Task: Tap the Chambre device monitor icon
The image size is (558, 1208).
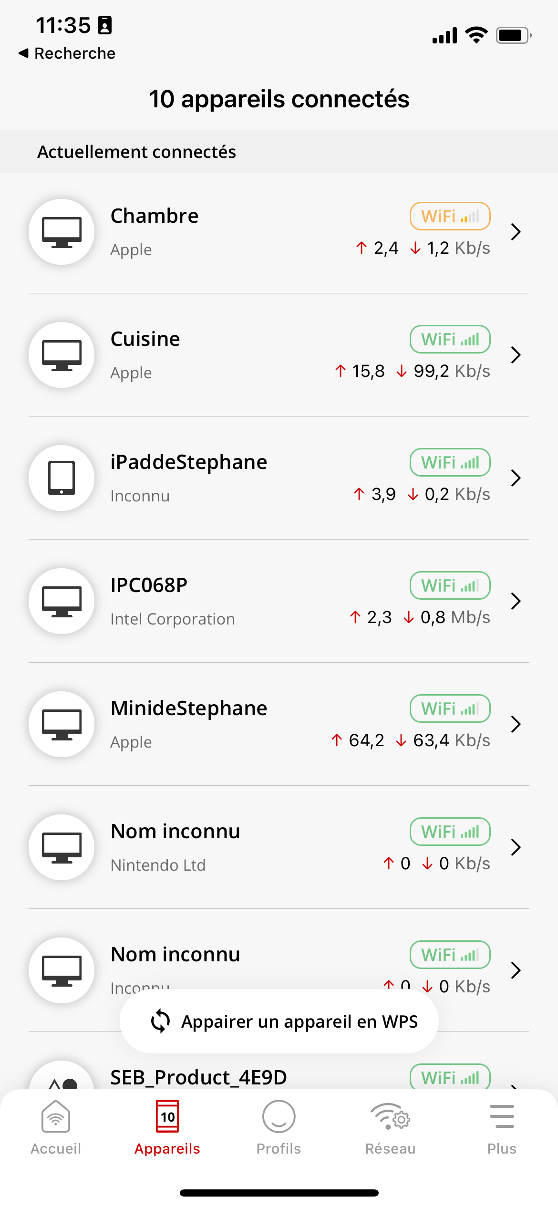Action: (62, 232)
